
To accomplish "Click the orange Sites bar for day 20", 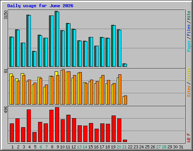I will 120,89.
